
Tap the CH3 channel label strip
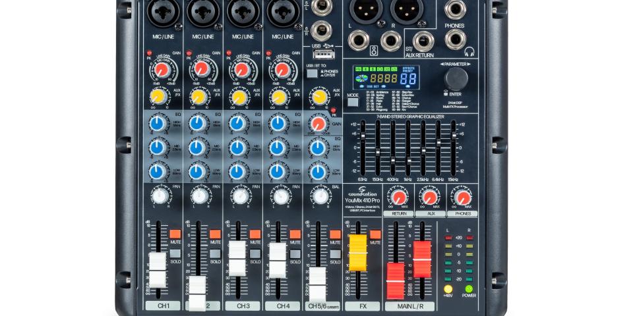pyautogui.click(x=243, y=306)
